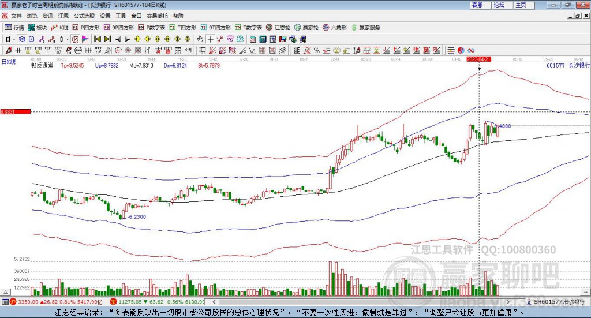The width and height of the screenshot is (591, 318).
Task: Open the 9T四方形 tool
Action: point(216,28)
